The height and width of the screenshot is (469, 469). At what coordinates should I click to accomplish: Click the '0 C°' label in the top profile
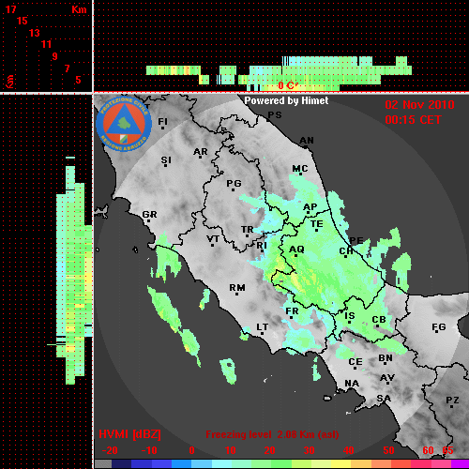[287, 85]
